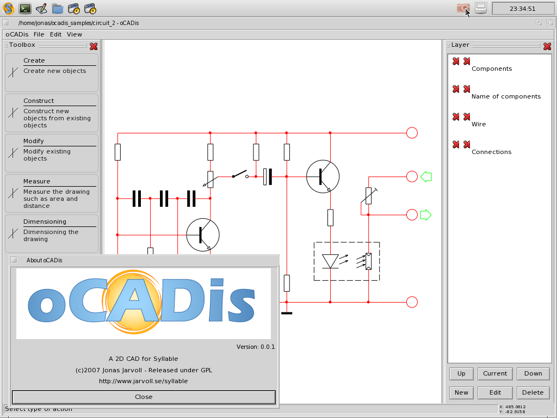The image size is (557, 418).
Task: Click the green left-pointing input arrow
Action: click(x=426, y=177)
